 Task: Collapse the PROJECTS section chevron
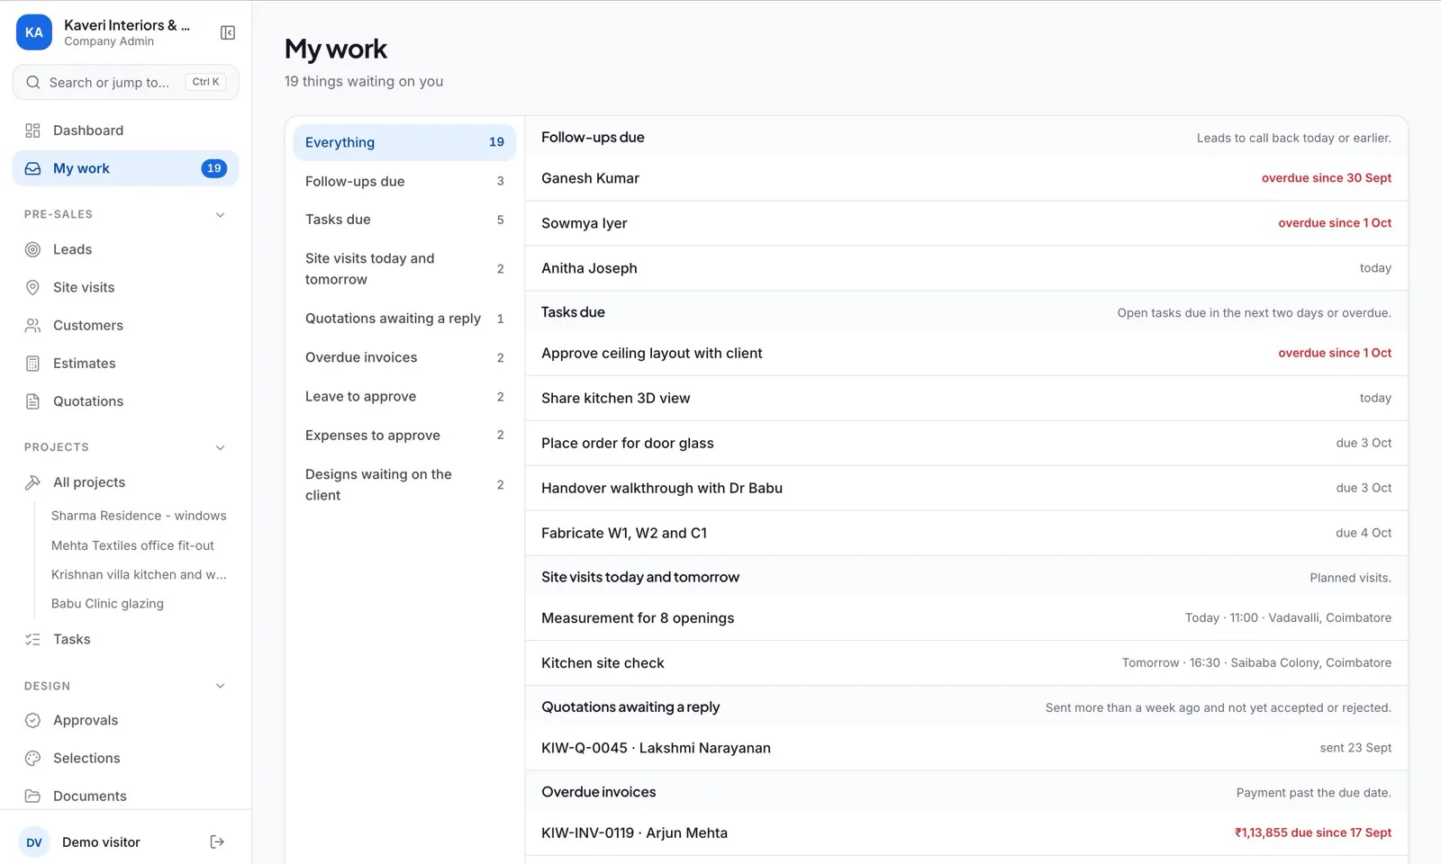[x=221, y=447]
